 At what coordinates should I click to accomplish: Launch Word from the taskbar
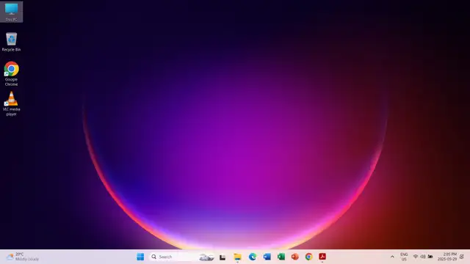(267, 257)
